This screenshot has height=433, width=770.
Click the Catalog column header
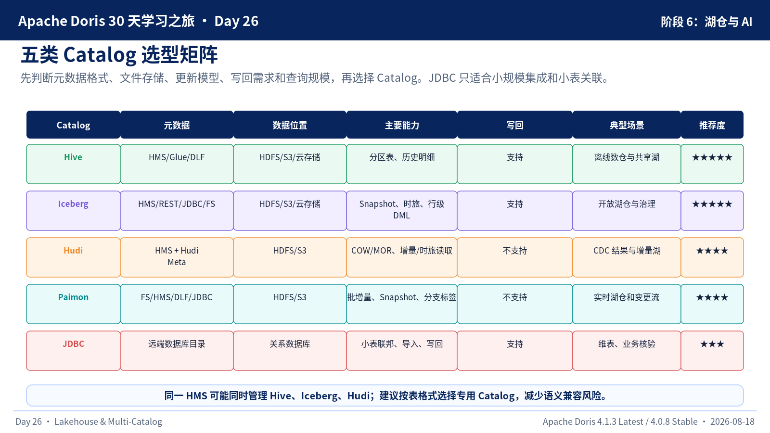tap(73, 125)
